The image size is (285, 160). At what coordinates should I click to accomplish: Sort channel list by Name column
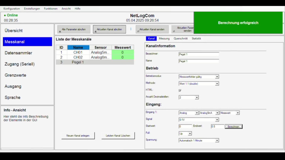78,47
